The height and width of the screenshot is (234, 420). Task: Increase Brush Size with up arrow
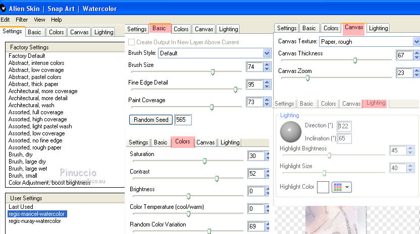click(x=267, y=64)
